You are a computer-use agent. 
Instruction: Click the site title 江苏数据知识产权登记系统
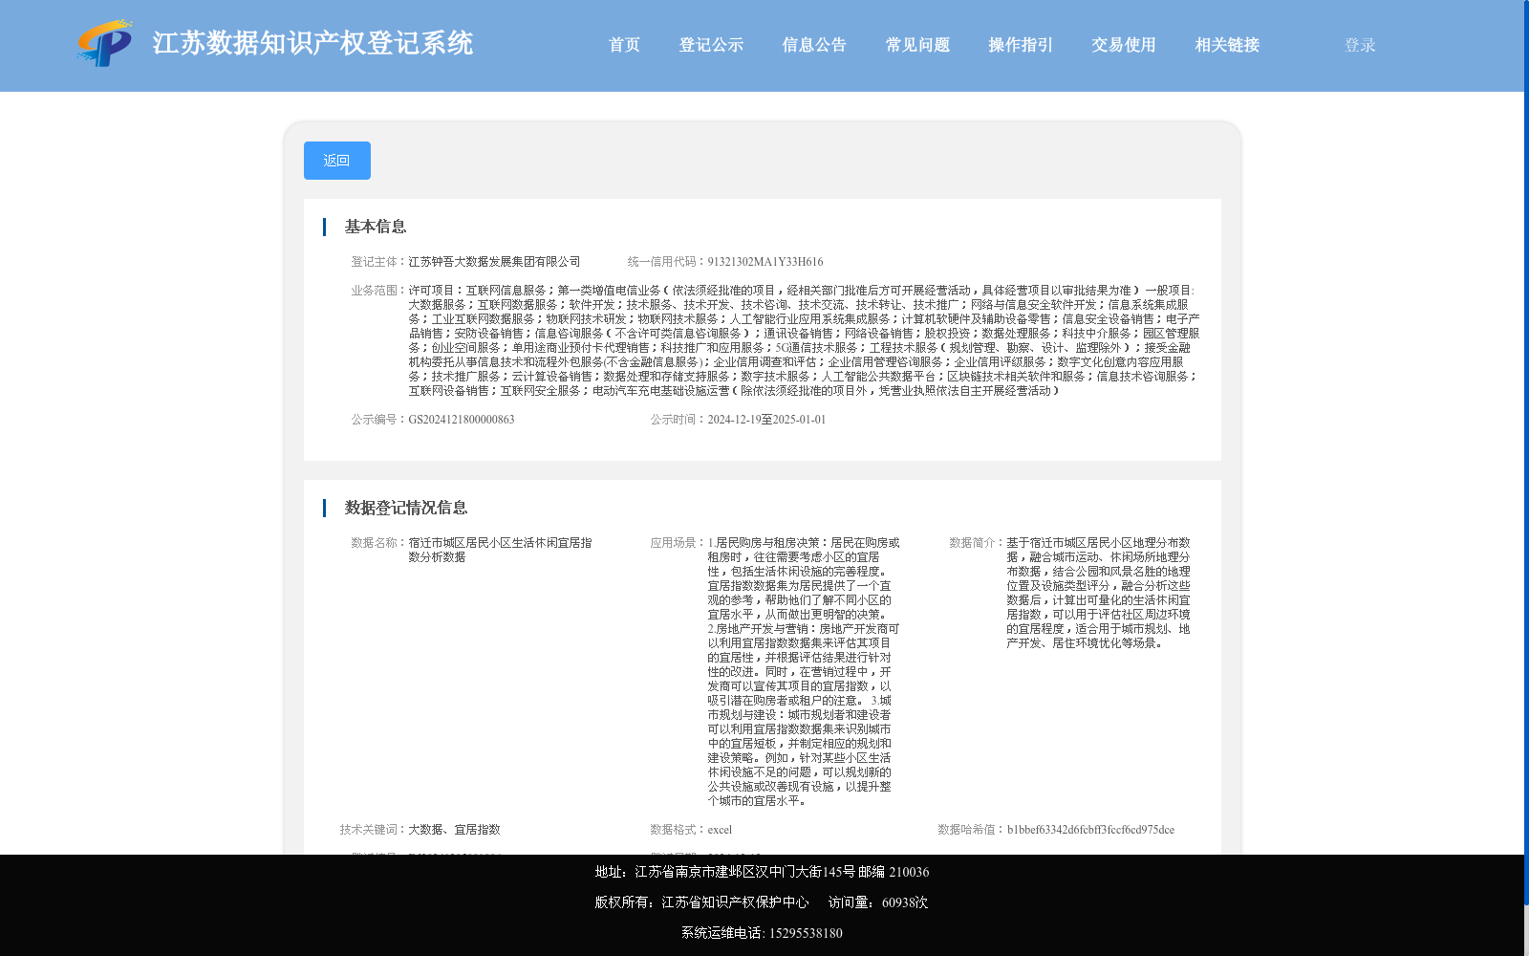pyautogui.click(x=312, y=43)
